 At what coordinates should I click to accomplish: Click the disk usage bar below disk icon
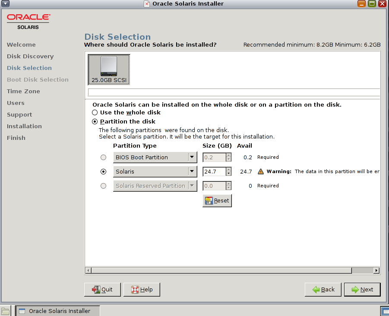(234, 92)
